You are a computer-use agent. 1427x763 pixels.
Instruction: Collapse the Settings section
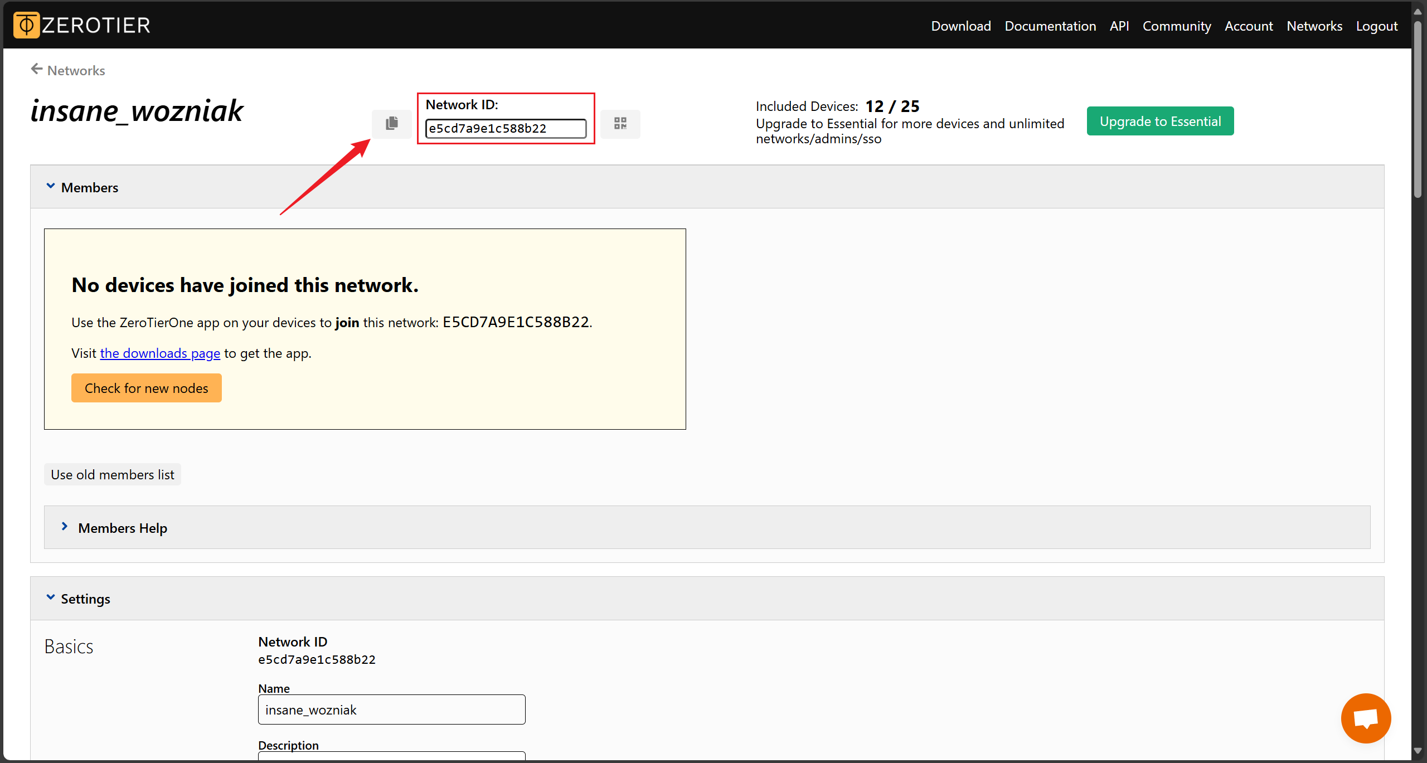(x=51, y=598)
